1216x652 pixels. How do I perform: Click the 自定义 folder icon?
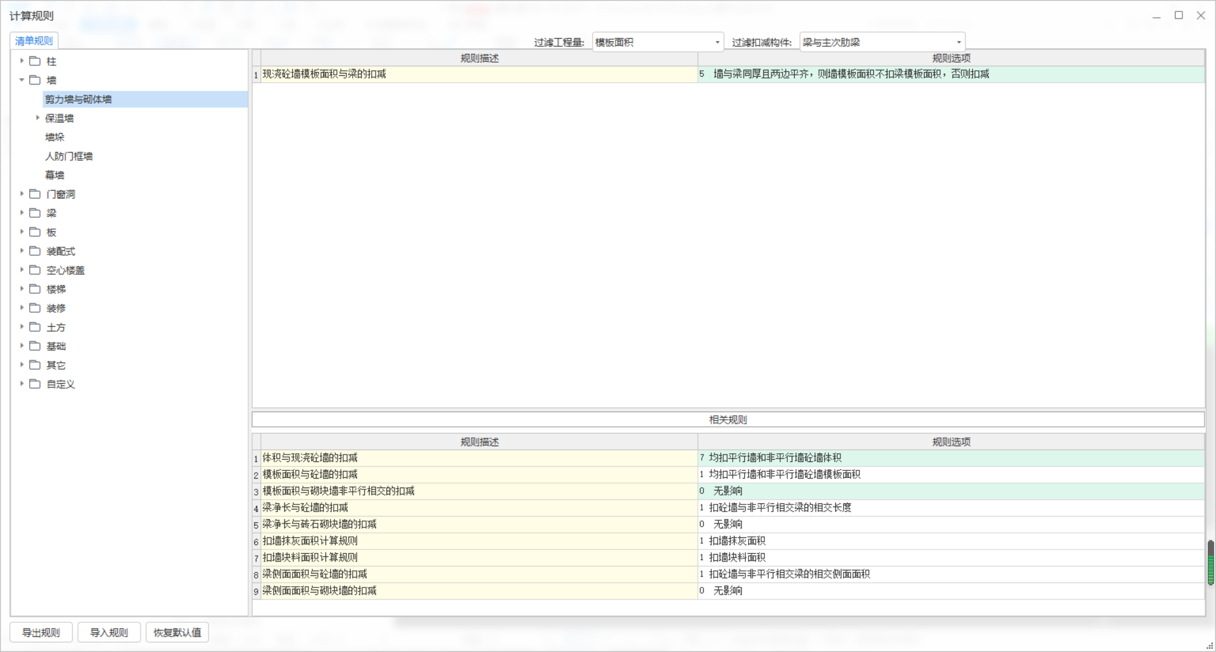click(x=35, y=384)
